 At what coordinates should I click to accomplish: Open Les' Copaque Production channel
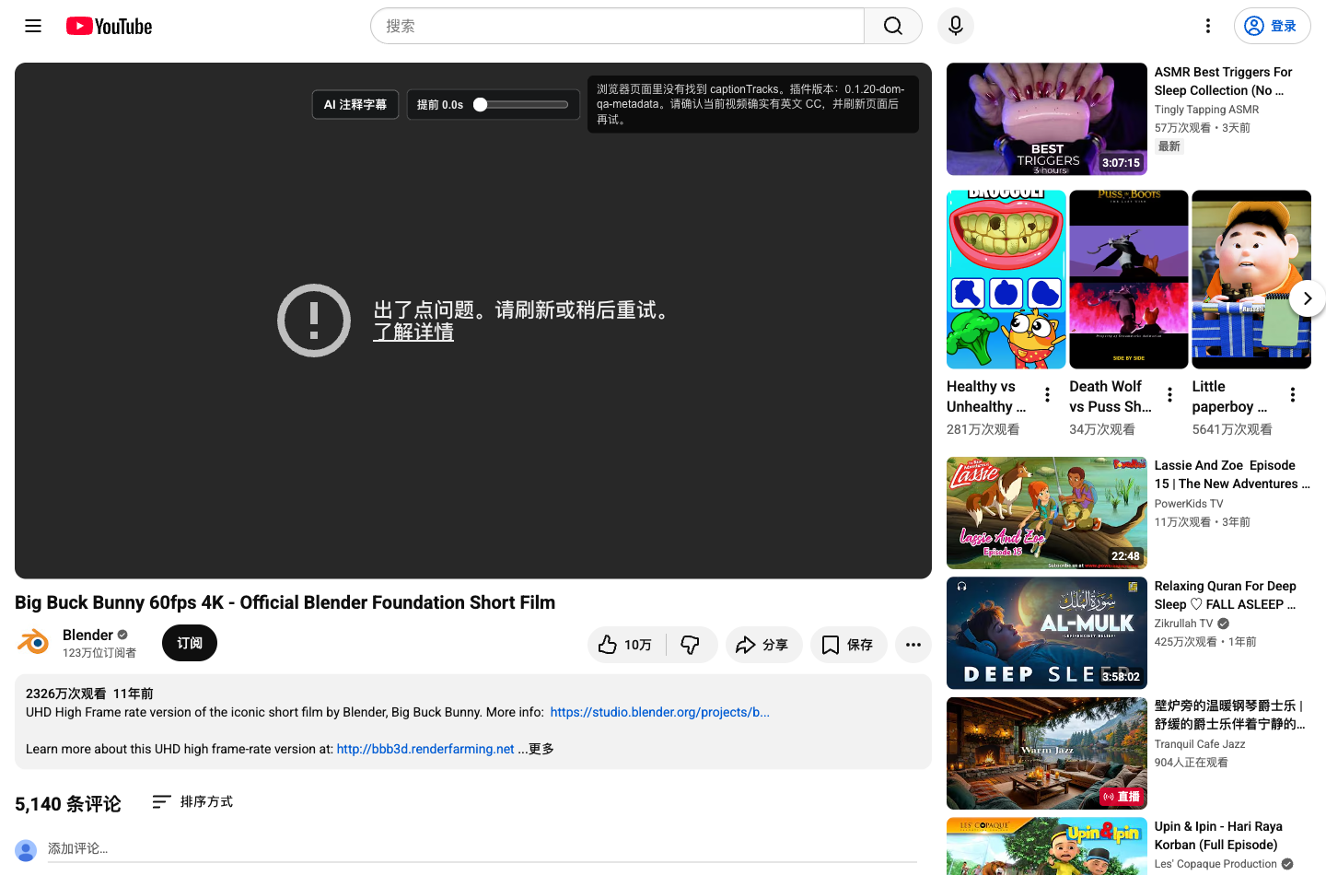[x=1215, y=864]
